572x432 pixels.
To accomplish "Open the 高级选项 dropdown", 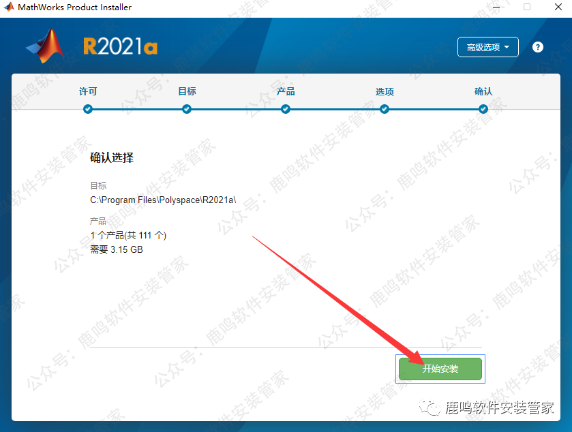I will pos(487,47).
